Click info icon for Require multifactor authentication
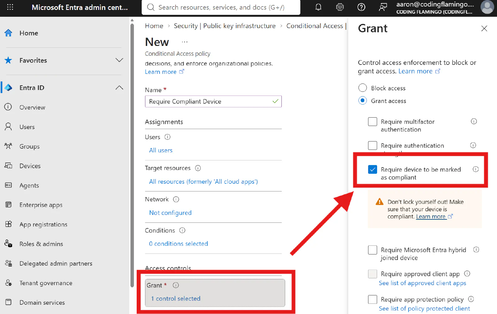Screen dimensions: 497x314 pyautogui.click(x=474, y=121)
